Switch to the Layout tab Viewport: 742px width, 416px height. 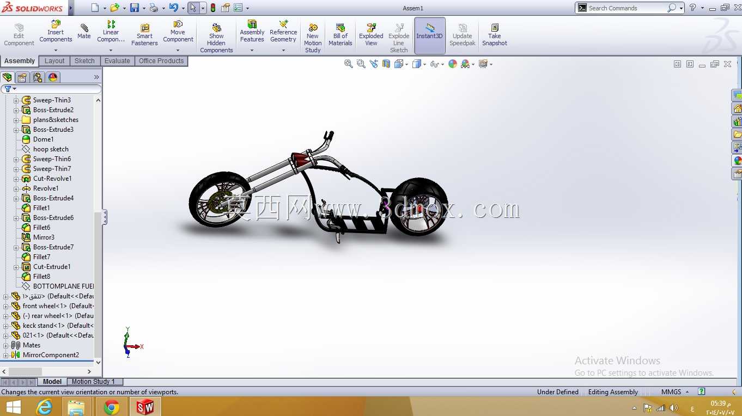[54, 61]
